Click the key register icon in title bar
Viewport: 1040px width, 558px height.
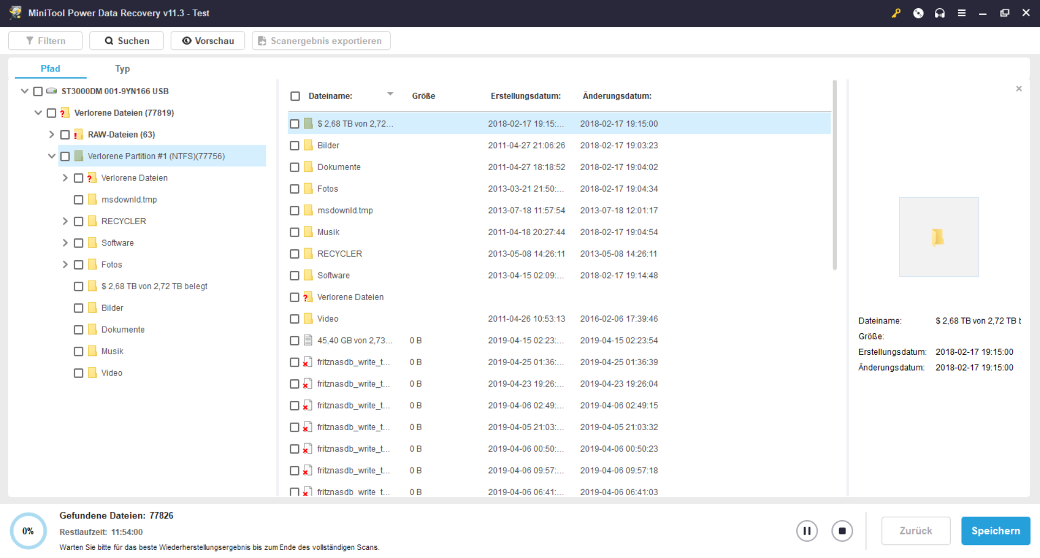click(x=896, y=13)
